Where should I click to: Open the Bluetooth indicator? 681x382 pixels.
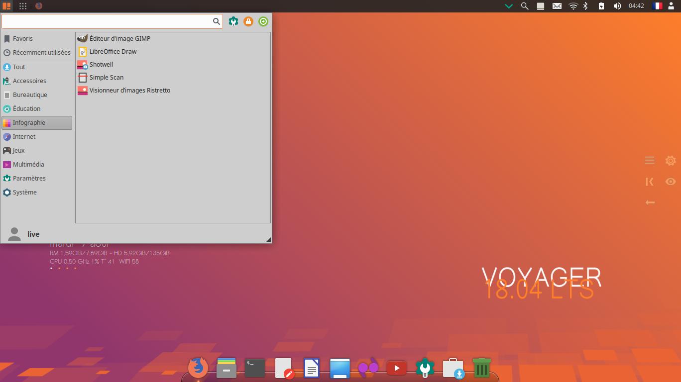click(x=586, y=6)
